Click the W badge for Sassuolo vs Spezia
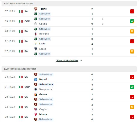Viewport: 139px width, 122px height. (x=132, y=21)
